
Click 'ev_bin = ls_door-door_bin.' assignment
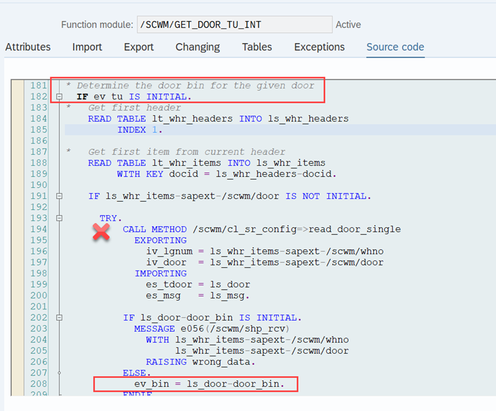[x=209, y=384]
